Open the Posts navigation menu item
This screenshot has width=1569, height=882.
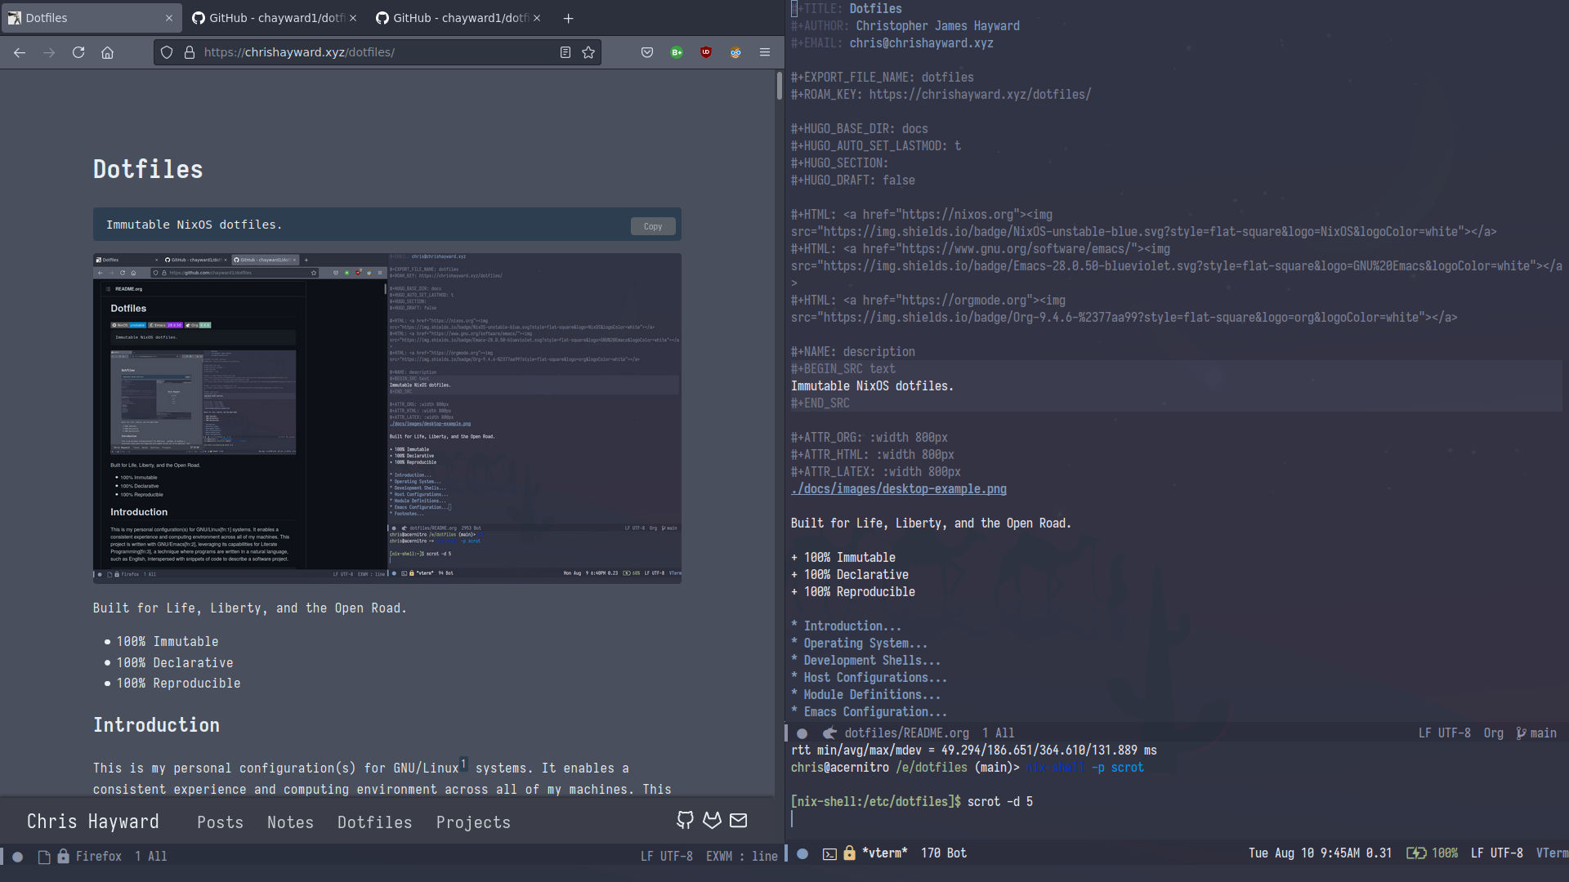click(220, 822)
